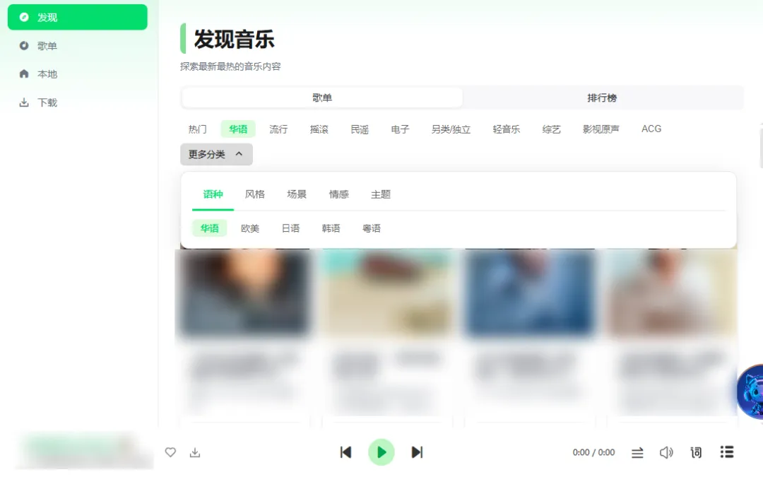This screenshot has height=477, width=763.
Task: Click the download icon in player bar
Action: click(195, 452)
